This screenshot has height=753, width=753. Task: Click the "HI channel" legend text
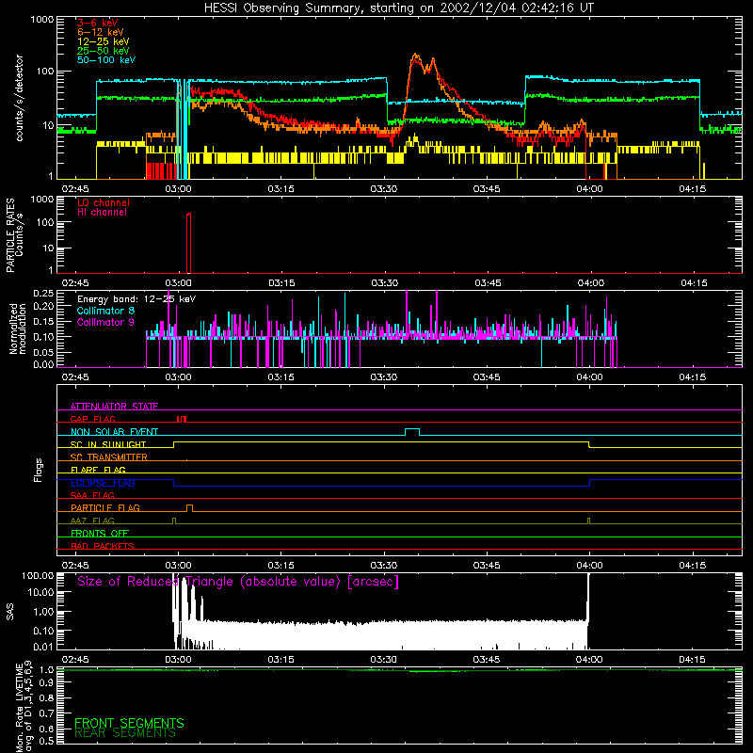pos(102,213)
